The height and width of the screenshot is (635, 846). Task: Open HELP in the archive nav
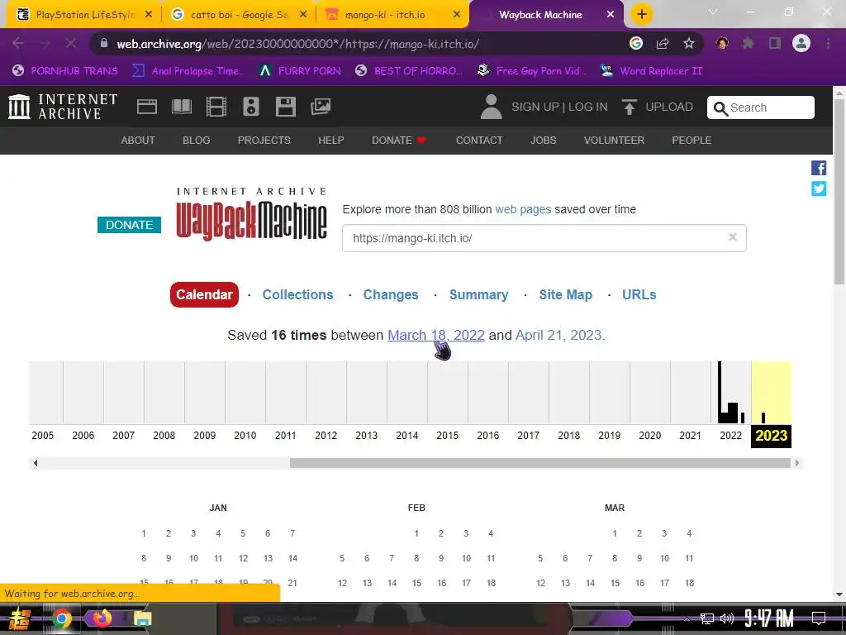coord(330,141)
